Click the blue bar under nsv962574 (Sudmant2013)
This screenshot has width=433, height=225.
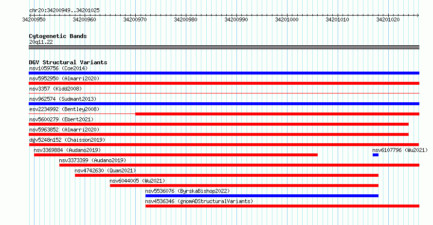224,104
